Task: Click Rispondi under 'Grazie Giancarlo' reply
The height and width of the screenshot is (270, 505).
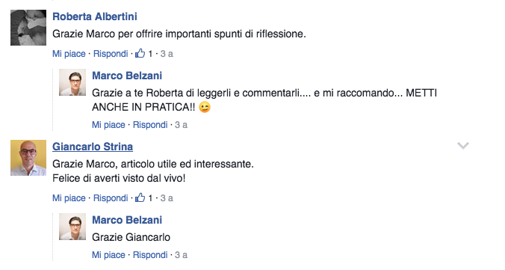Action: (x=150, y=255)
